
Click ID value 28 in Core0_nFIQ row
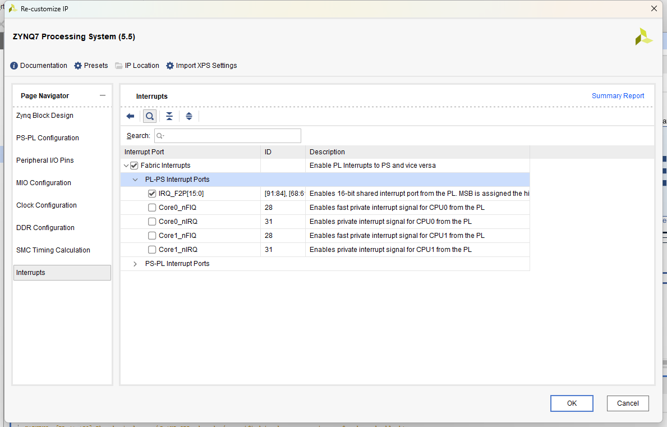coord(268,208)
